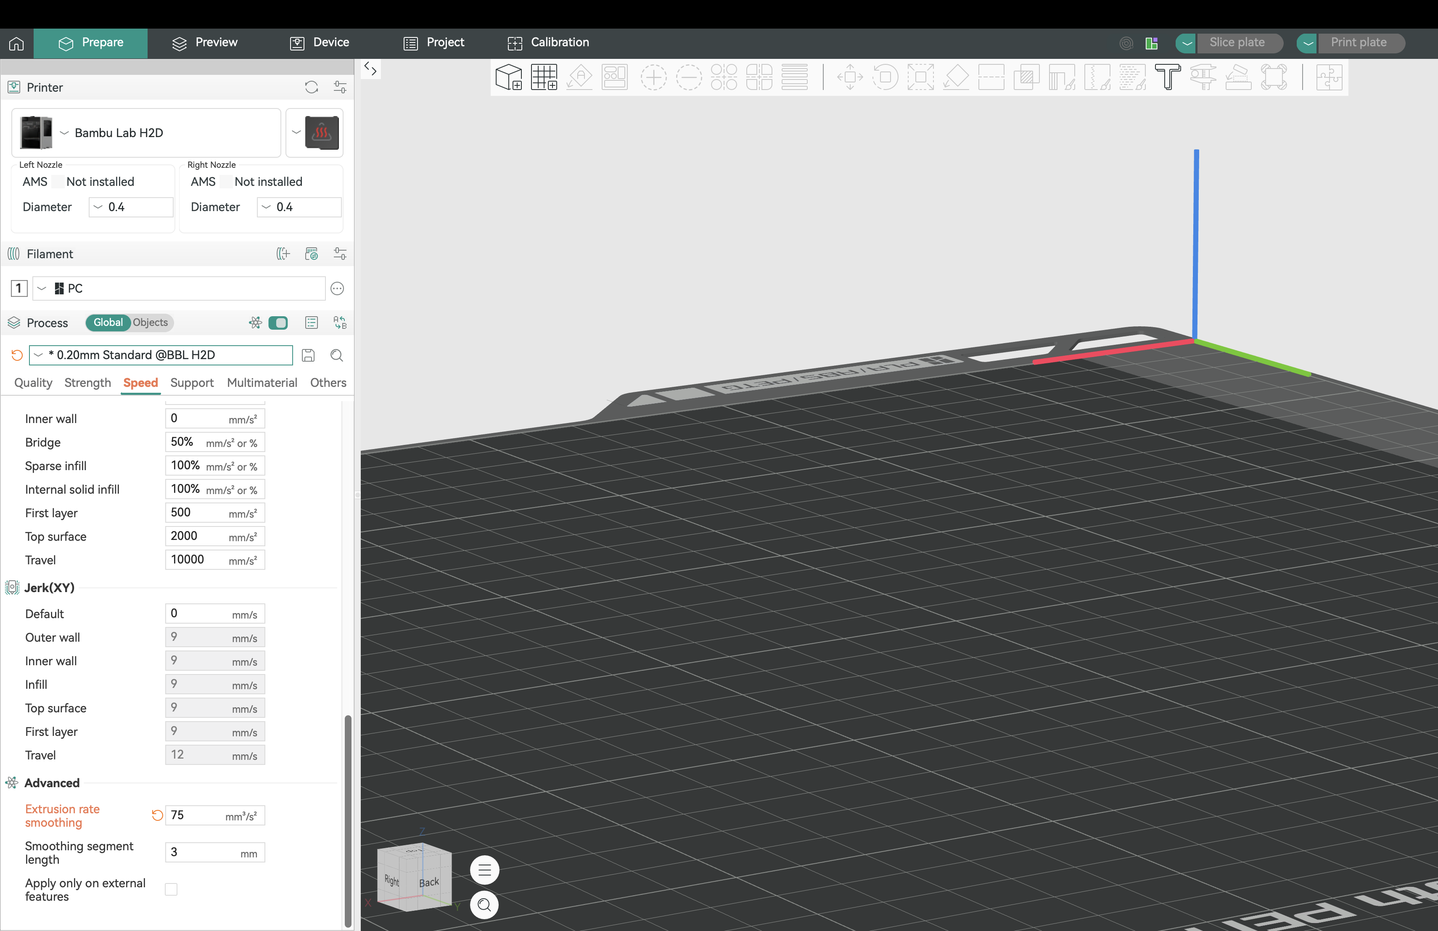
Task: Reset Extrusion rate smoothing to default
Action: click(157, 815)
